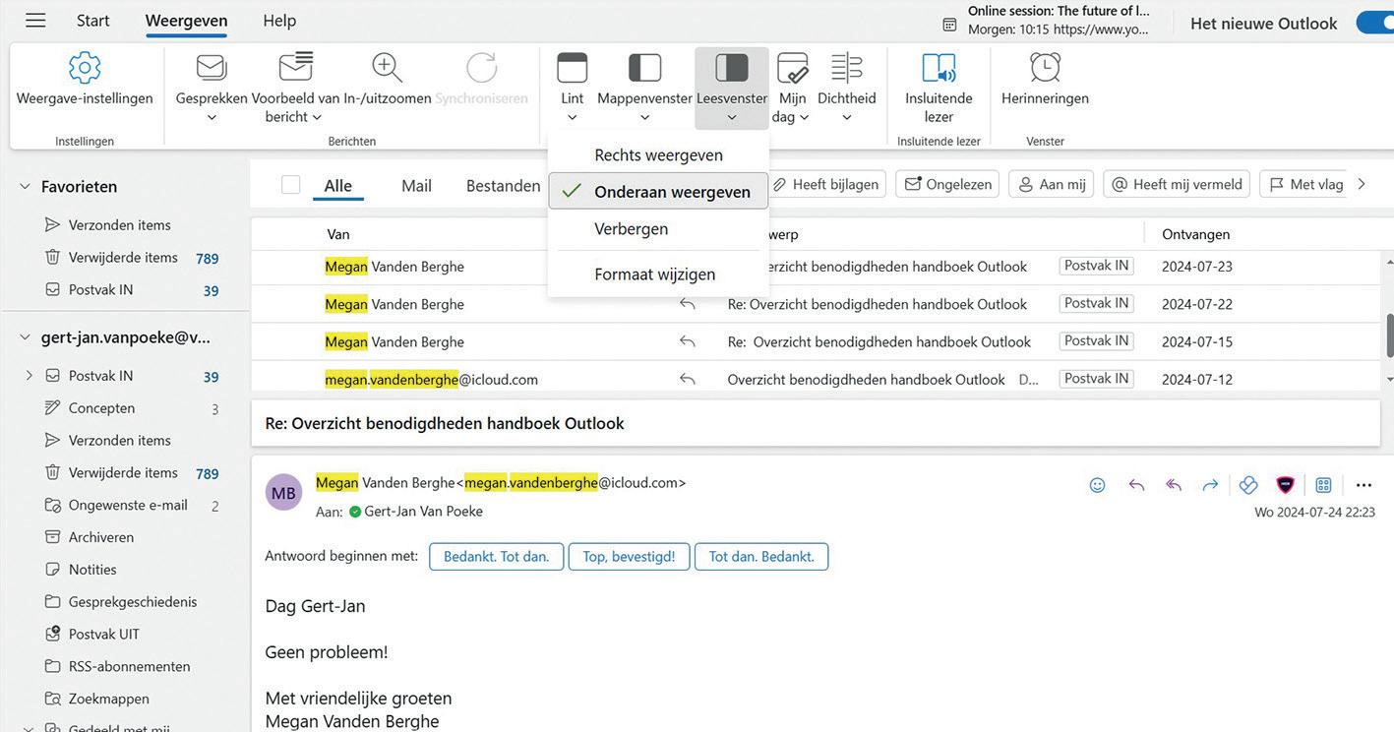Screen dimensions: 1394x732
Task: Send quick reply "Top, bevestigd!"
Action: pos(629,557)
